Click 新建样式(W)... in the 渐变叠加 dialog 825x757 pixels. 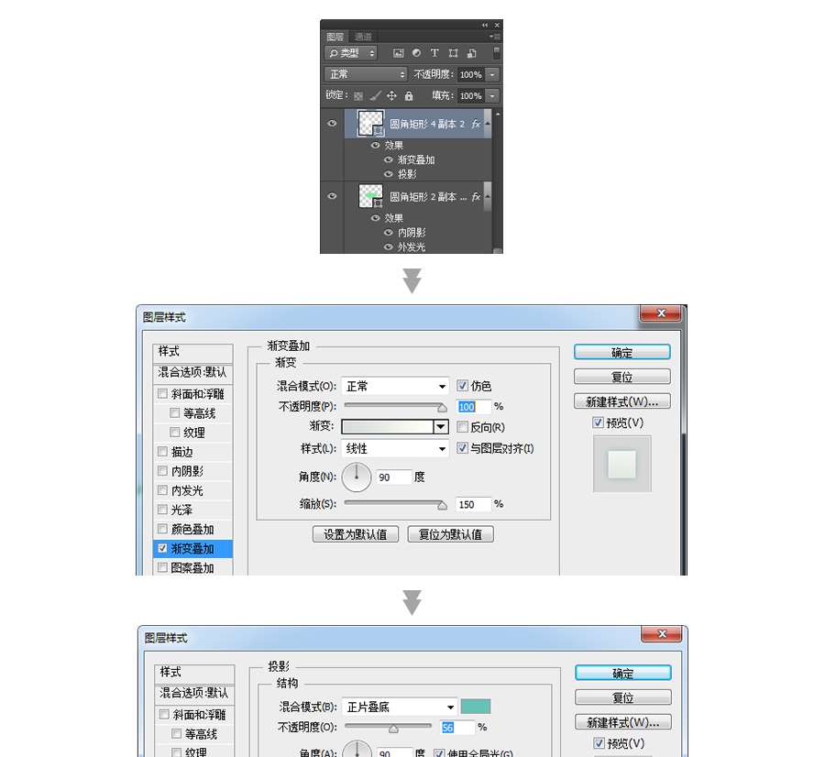621,401
